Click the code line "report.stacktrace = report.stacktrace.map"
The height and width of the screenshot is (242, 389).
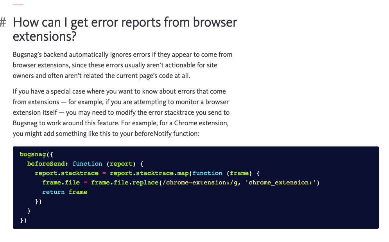click(147, 173)
